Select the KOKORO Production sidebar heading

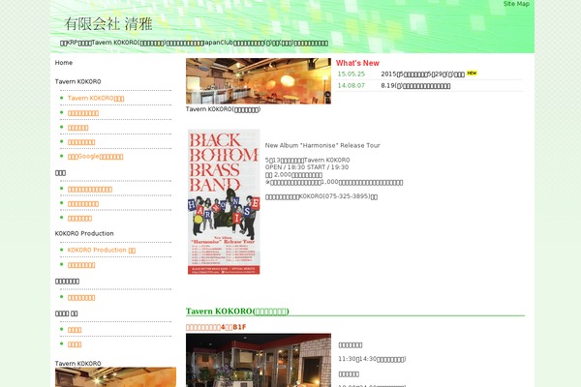[x=84, y=233]
